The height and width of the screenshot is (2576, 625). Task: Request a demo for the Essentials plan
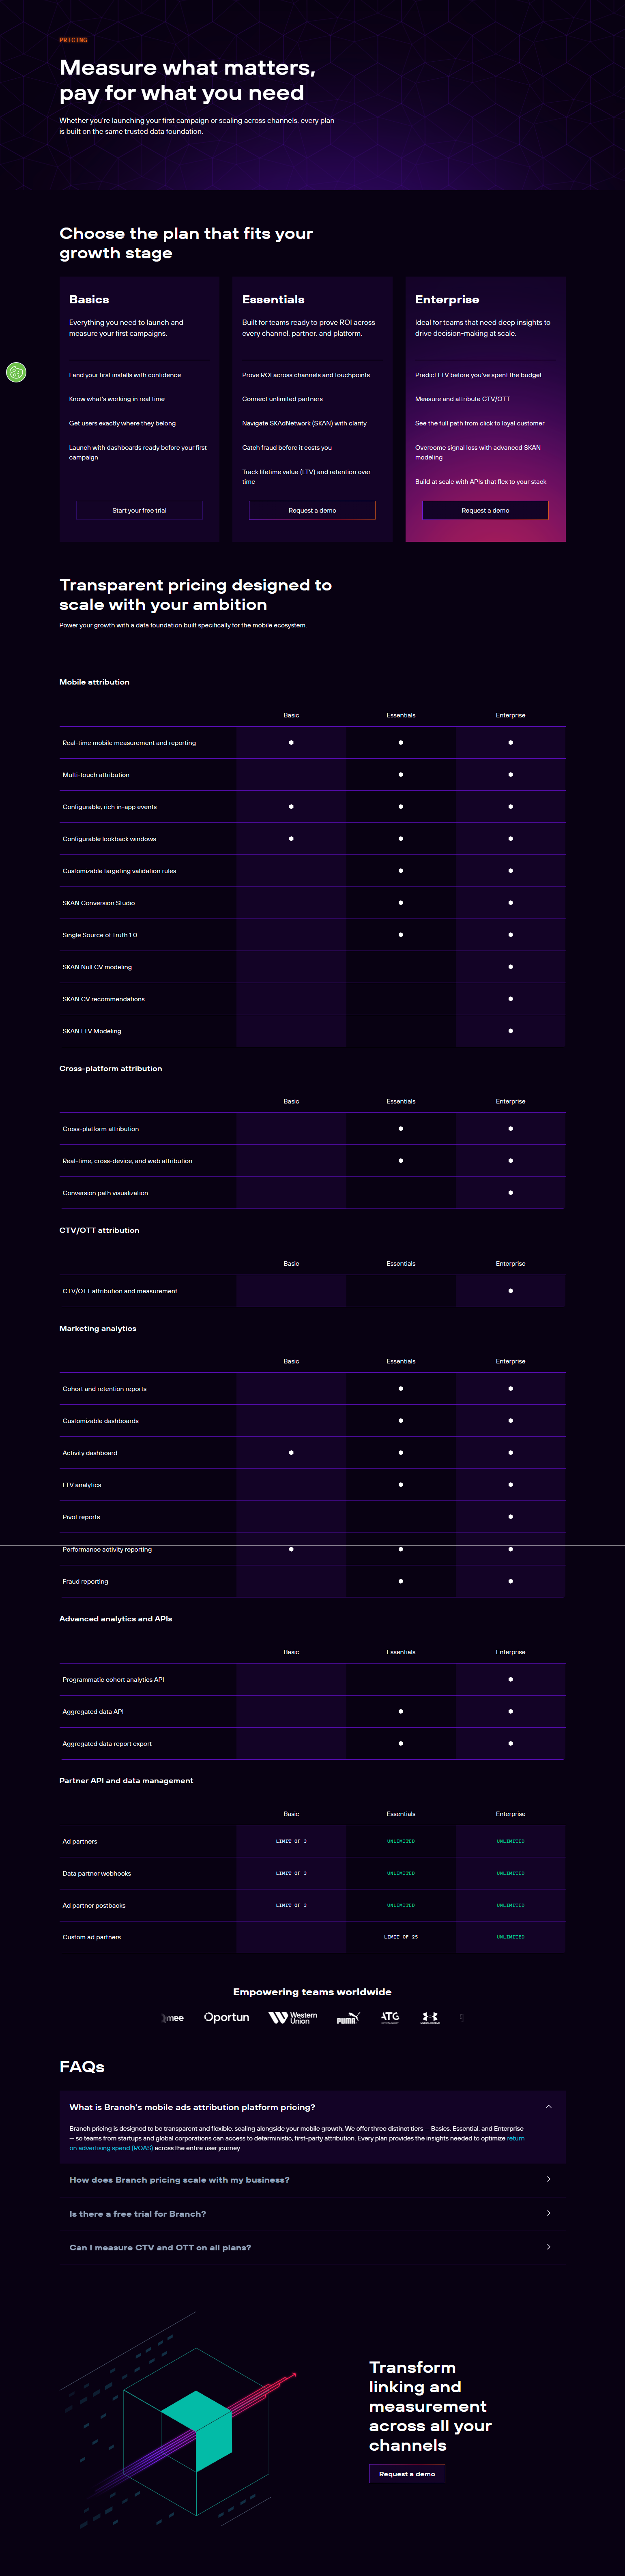pos(312,510)
